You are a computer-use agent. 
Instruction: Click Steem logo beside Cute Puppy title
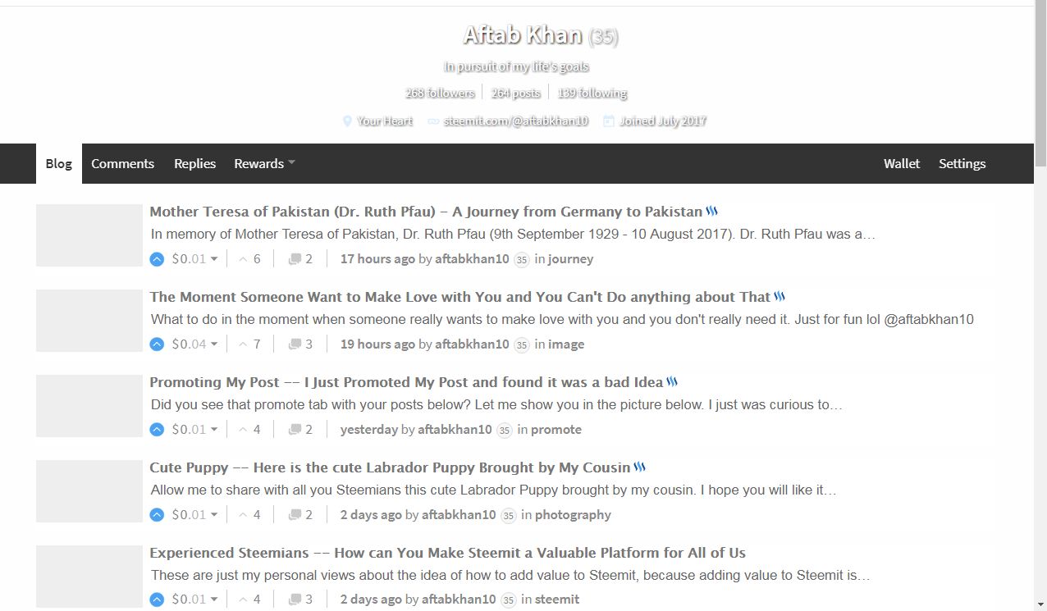(640, 467)
